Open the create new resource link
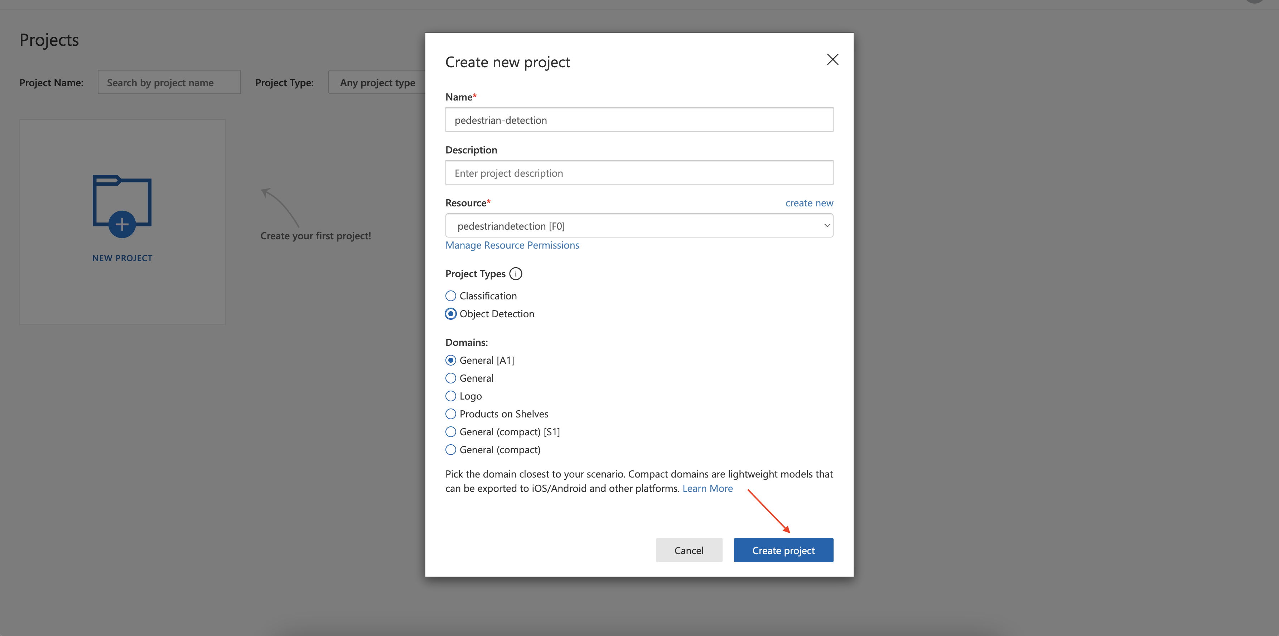Viewport: 1279px width, 636px height. coord(809,203)
